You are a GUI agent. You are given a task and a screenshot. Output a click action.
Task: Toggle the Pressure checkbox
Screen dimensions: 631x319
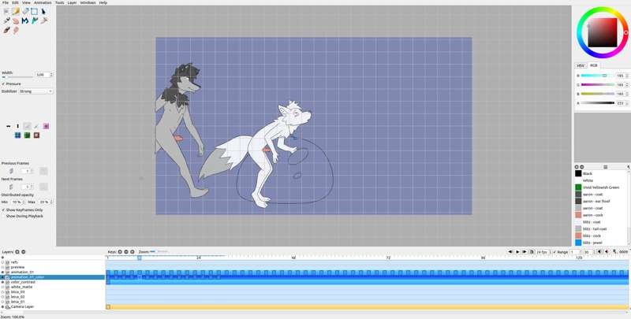pyautogui.click(x=4, y=83)
